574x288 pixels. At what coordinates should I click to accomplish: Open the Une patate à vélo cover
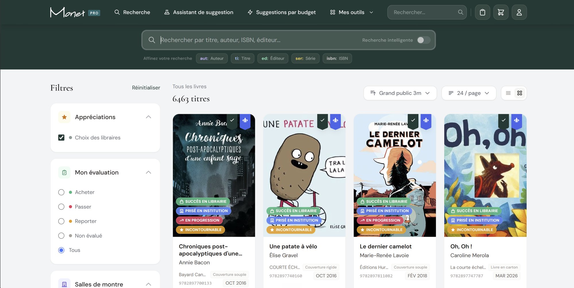304,175
